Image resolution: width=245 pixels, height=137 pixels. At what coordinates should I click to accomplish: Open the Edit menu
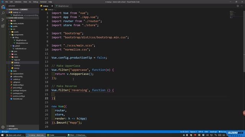[11, 2]
